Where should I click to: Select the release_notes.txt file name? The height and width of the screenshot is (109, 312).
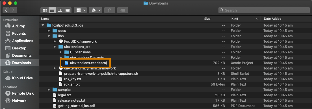click(71, 101)
